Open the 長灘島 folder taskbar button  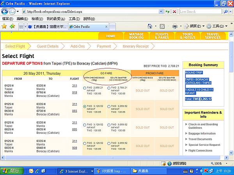[x=149, y=171]
